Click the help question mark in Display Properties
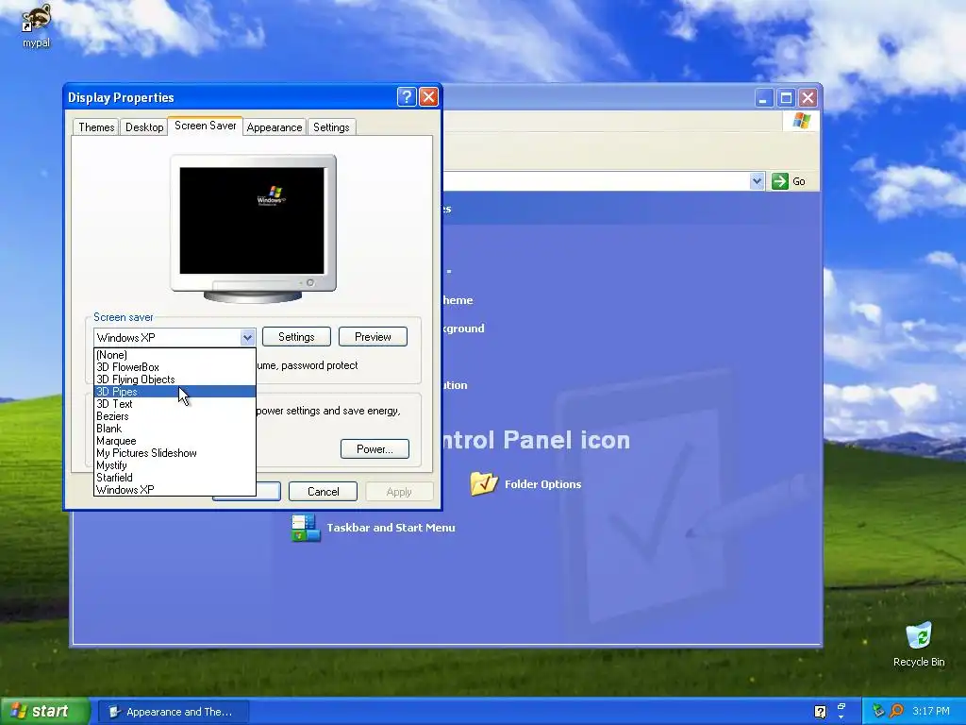This screenshot has height=725, width=966. pyautogui.click(x=407, y=97)
